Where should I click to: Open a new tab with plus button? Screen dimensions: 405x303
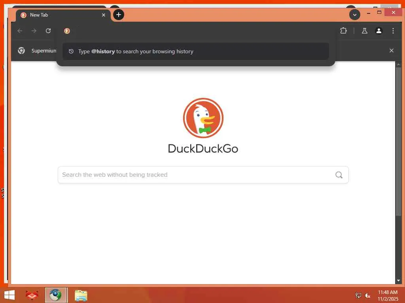click(119, 15)
